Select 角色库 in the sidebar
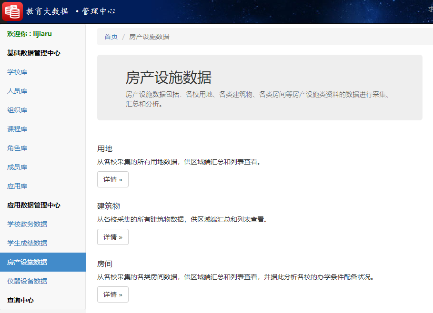This screenshot has width=433, height=313. [17, 148]
